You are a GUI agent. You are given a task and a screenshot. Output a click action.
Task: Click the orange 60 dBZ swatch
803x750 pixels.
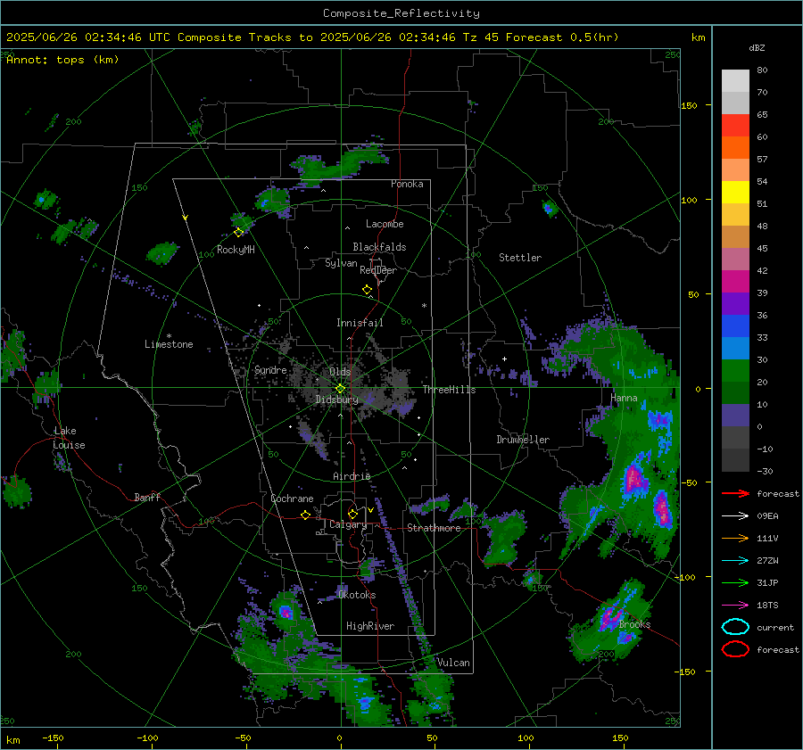coord(735,148)
